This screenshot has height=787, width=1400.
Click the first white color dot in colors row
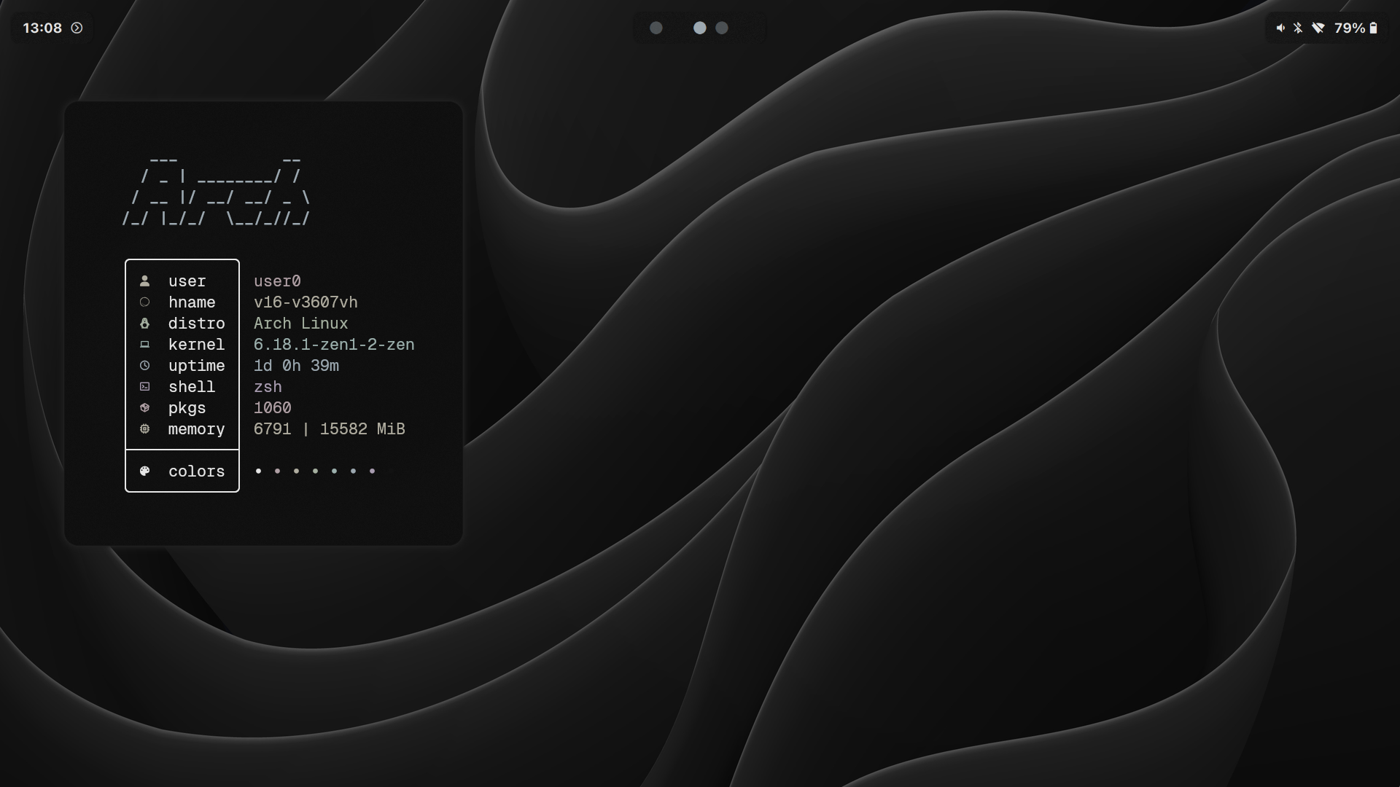[x=259, y=471]
